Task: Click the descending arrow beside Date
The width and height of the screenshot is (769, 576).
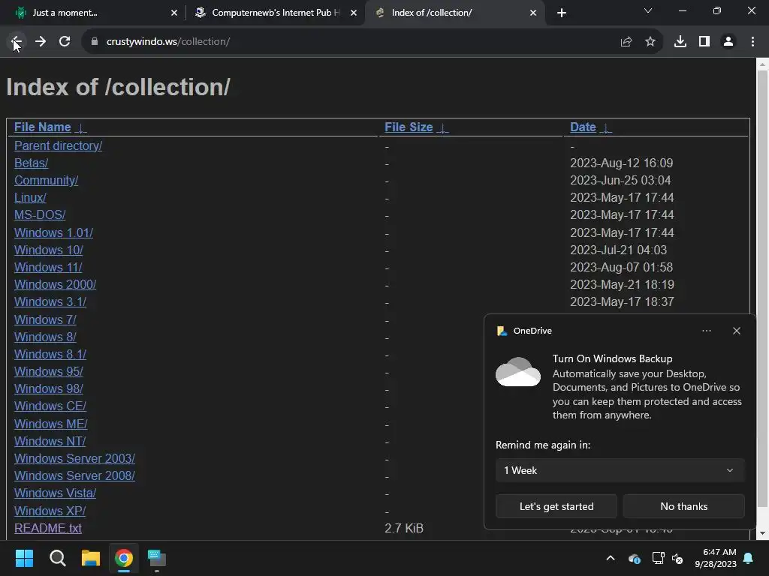Action: [606, 128]
